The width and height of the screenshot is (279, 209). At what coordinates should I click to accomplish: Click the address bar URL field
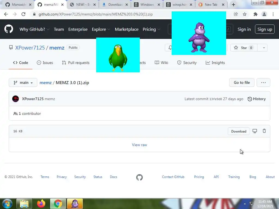(x=132, y=14)
